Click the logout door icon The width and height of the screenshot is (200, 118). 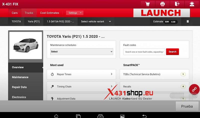click(177, 4)
